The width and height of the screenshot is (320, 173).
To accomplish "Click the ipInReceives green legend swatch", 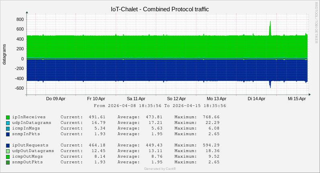I will point(8,117).
